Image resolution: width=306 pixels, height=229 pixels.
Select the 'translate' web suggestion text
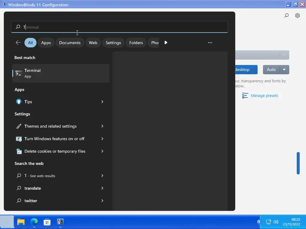[33, 188]
